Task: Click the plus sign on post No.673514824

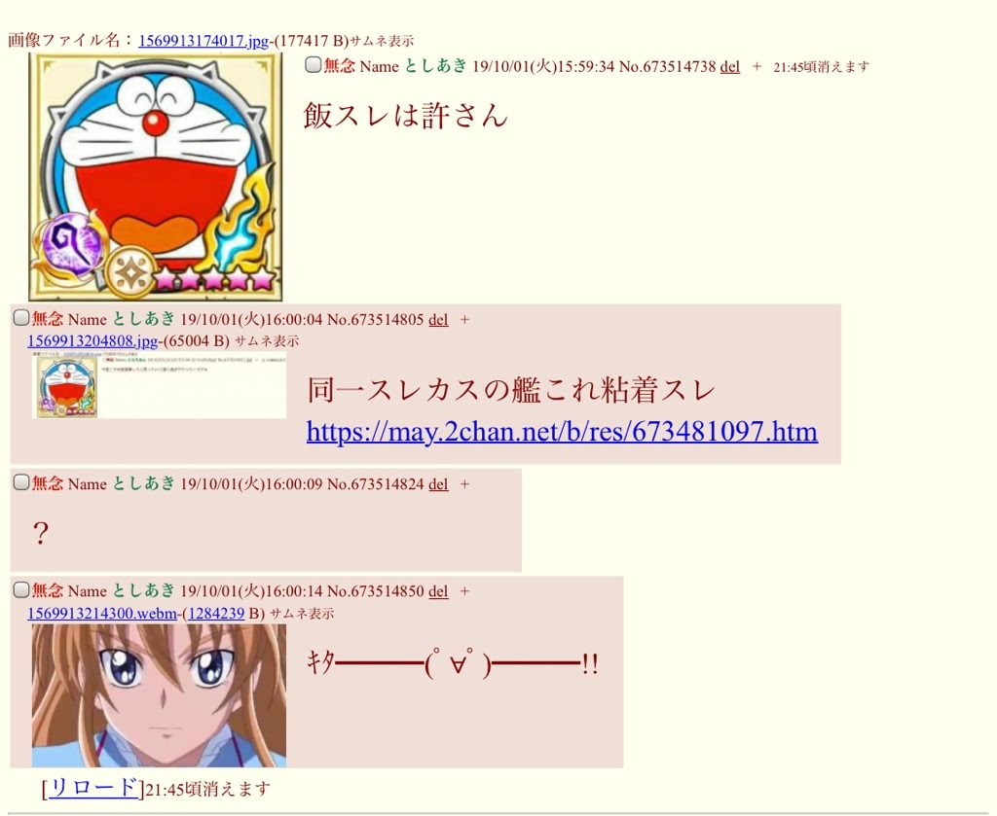Action: pyautogui.click(x=464, y=484)
